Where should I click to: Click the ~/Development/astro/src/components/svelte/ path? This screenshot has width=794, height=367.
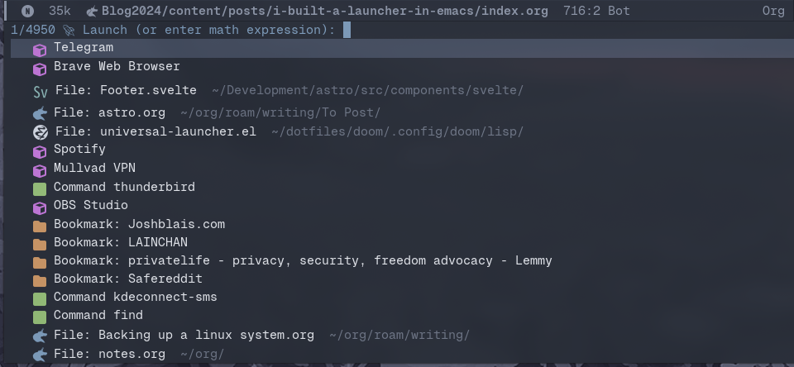pyautogui.click(x=367, y=91)
